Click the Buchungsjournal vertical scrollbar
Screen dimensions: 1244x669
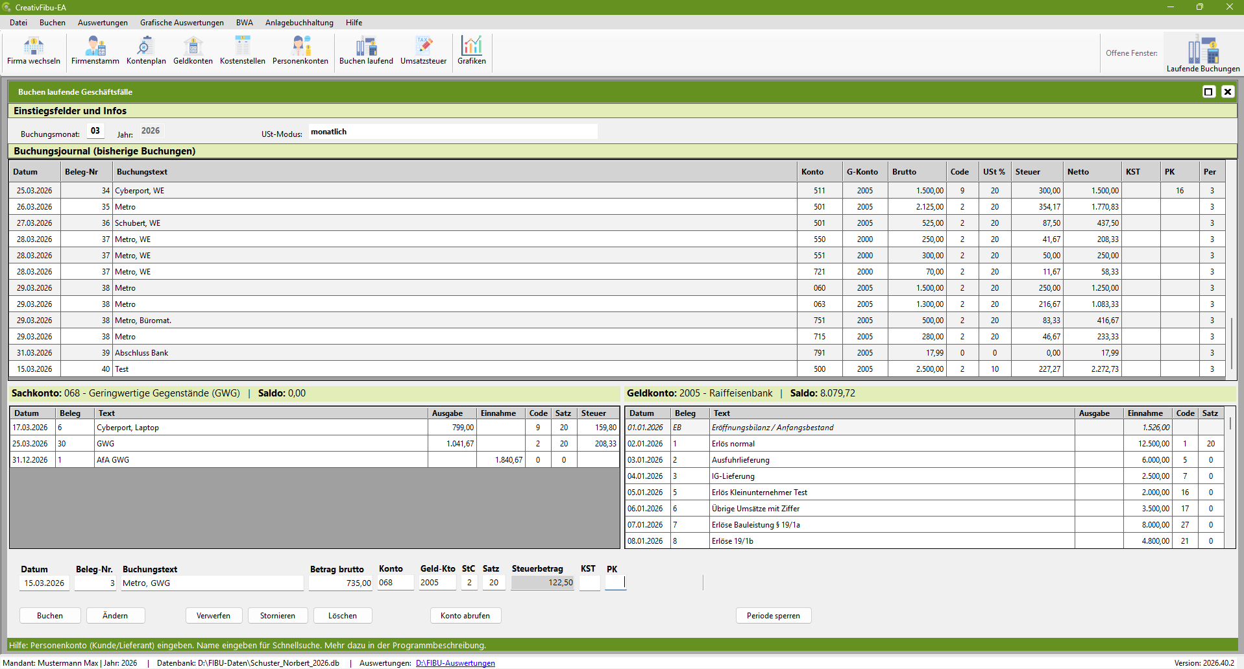(1231, 280)
